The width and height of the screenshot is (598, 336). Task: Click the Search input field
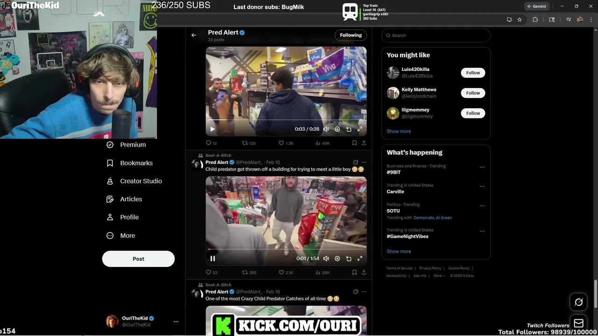436,35
